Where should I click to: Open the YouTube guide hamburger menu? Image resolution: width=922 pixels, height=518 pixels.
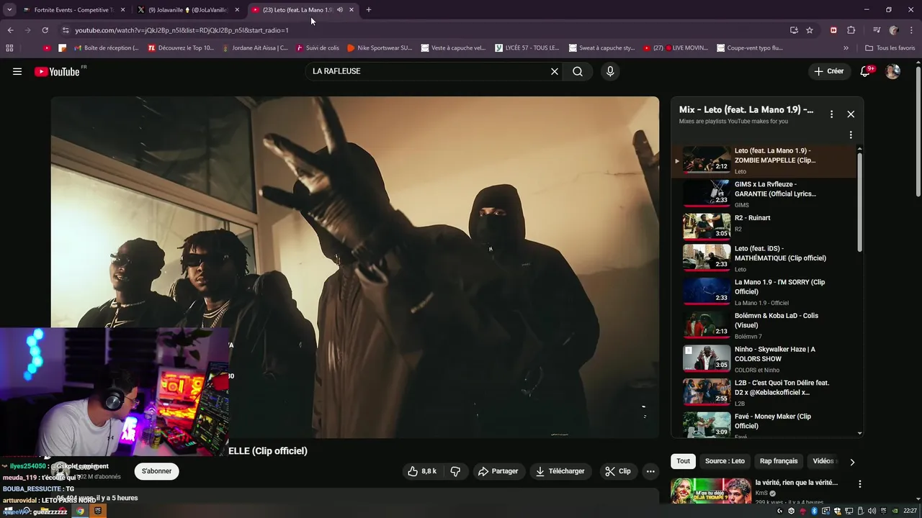pyautogui.click(x=17, y=71)
